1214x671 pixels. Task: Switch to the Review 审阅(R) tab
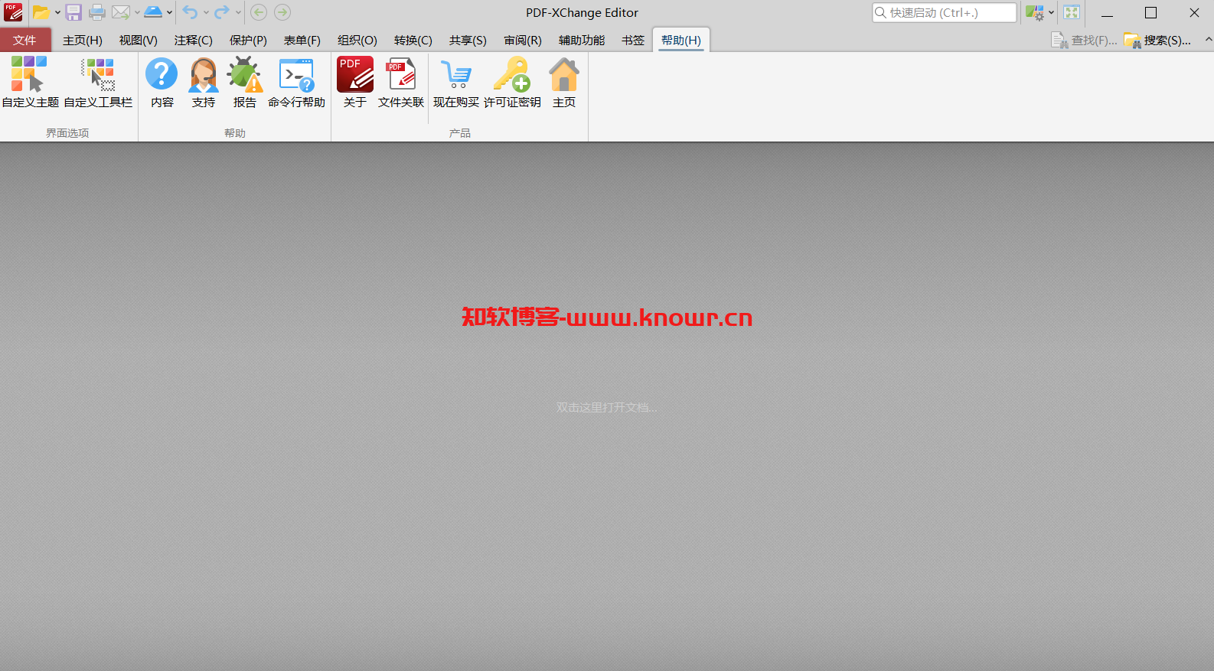(x=523, y=40)
